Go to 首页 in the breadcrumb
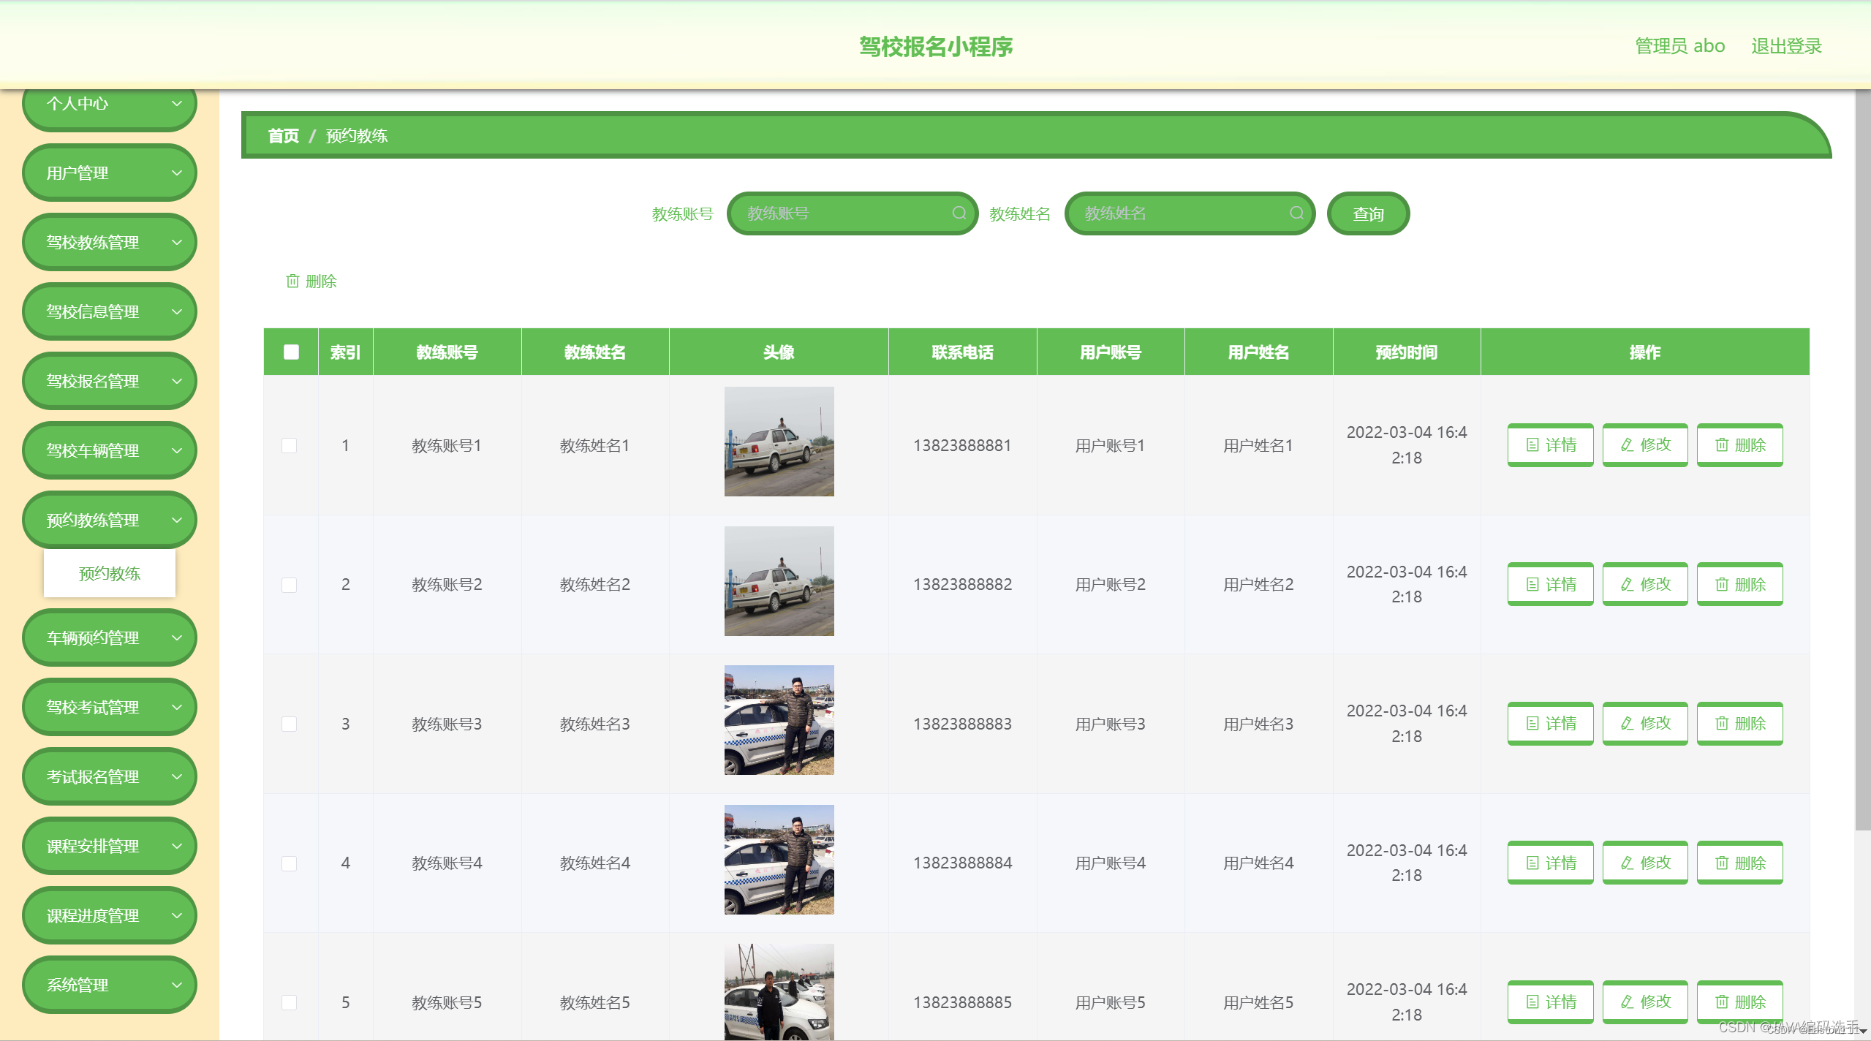Image resolution: width=1871 pixels, height=1041 pixels. [x=283, y=135]
